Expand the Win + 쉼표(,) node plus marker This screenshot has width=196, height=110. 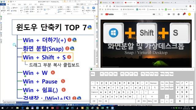pos(25,94)
